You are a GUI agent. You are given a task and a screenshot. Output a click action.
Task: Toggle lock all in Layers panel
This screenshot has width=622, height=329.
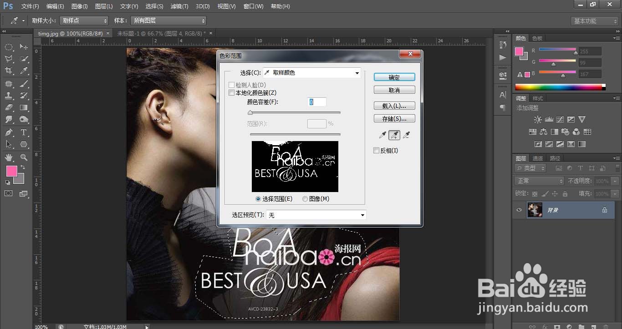pos(565,194)
